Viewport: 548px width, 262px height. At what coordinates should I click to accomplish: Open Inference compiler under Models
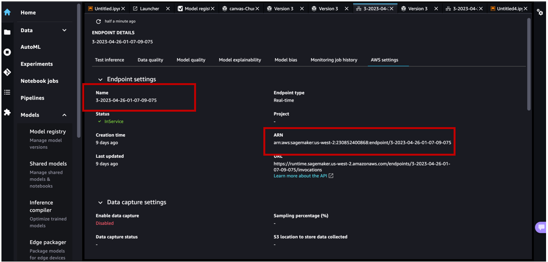[41, 206]
